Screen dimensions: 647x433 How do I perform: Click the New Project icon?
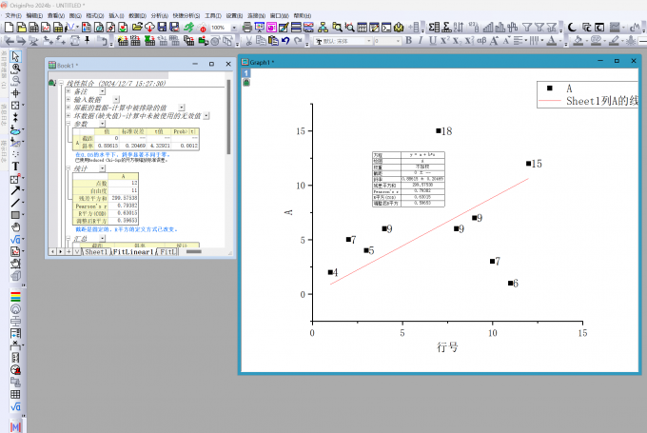click(x=10, y=28)
